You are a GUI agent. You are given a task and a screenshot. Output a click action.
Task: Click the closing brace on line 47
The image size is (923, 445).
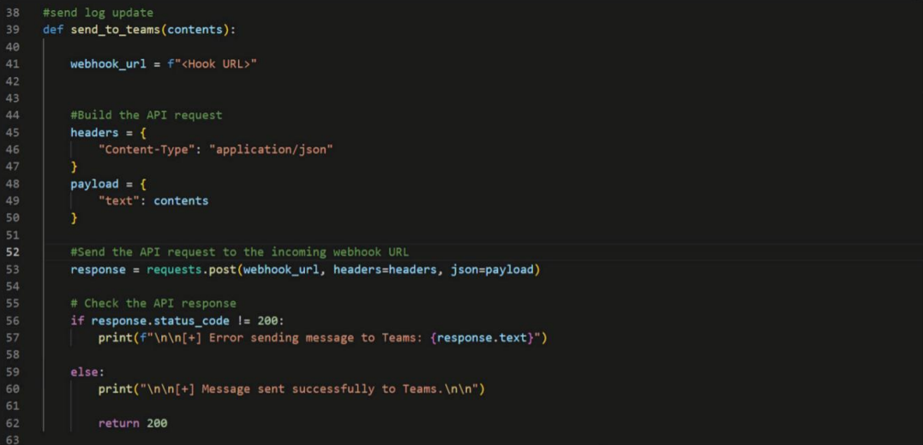click(x=75, y=166)
